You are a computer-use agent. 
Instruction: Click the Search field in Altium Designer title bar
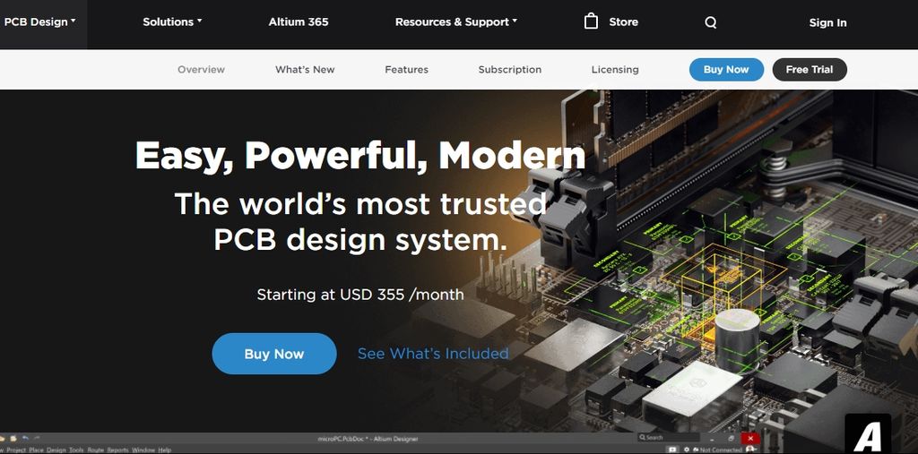[669, 438]
